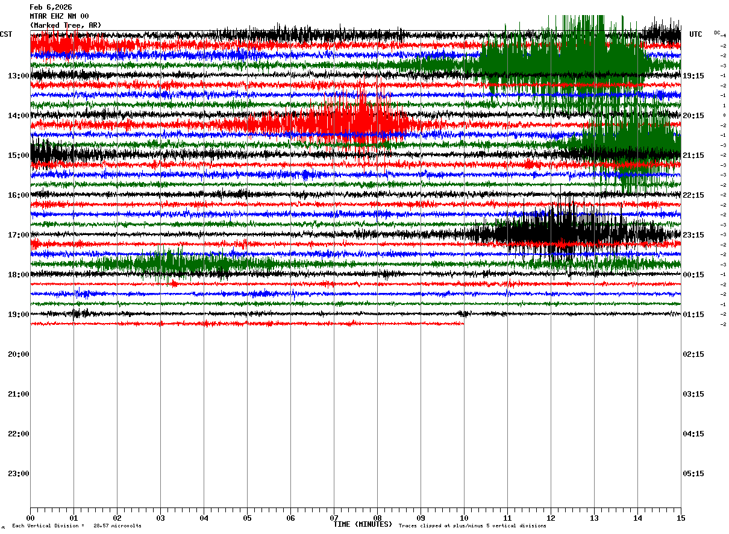Click the 01:15 UTC time label
The image size is (729, 534).
(x=693, y=315)
